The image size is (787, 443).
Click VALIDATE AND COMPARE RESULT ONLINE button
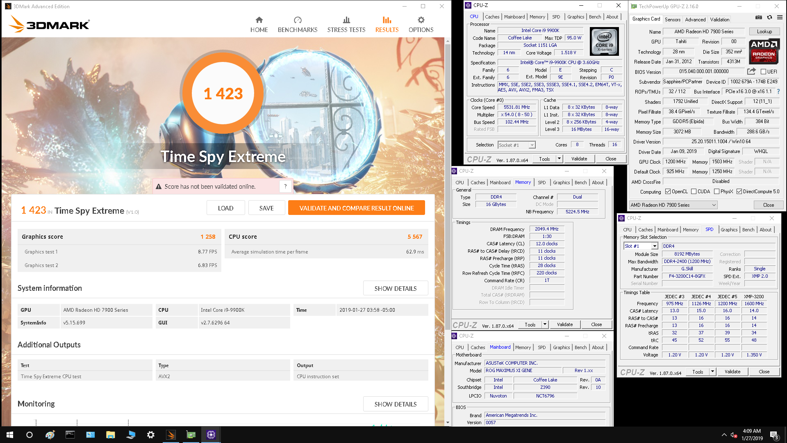click(357, 208)
